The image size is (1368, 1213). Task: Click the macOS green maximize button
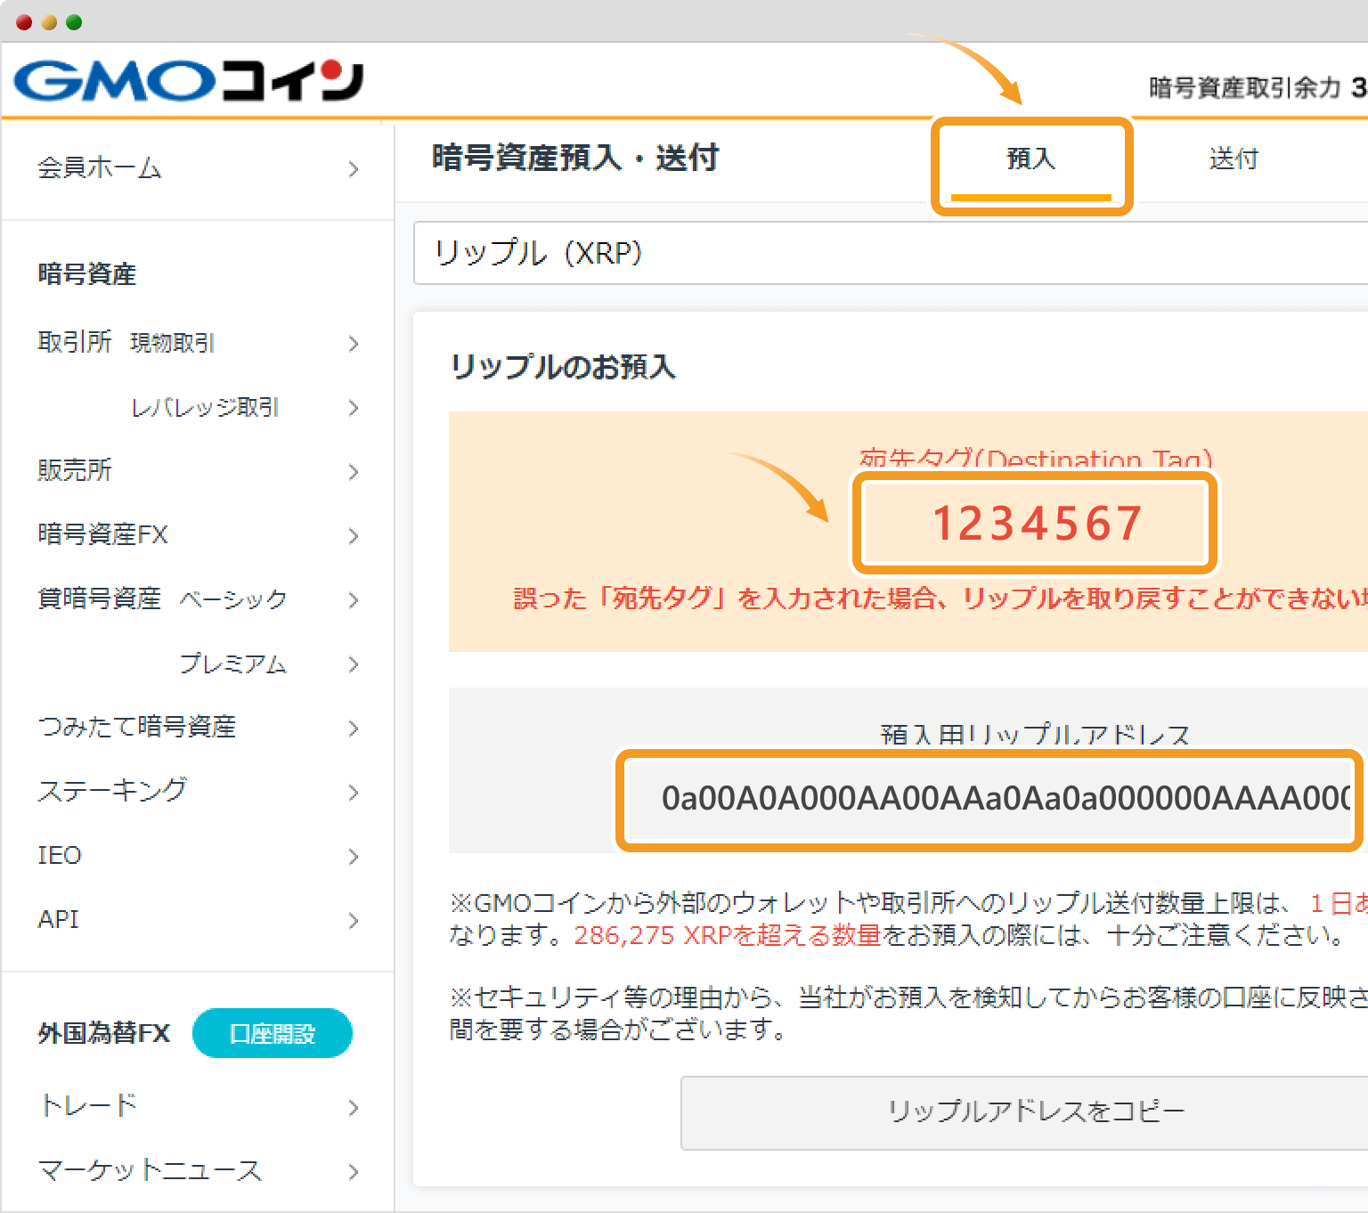pyautogui.click(x=74, y=22)
